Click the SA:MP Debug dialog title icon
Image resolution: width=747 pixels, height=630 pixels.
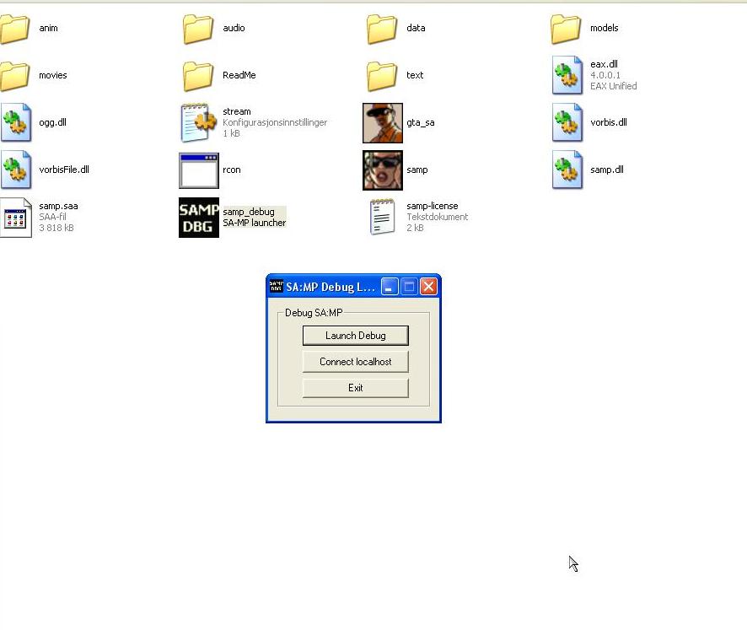[277, 287]
